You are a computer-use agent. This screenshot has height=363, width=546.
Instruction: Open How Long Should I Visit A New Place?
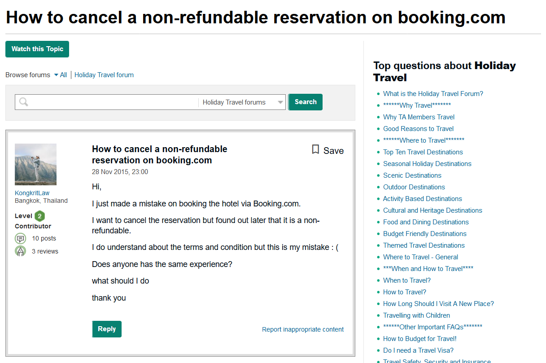click(x=438, y=304)
